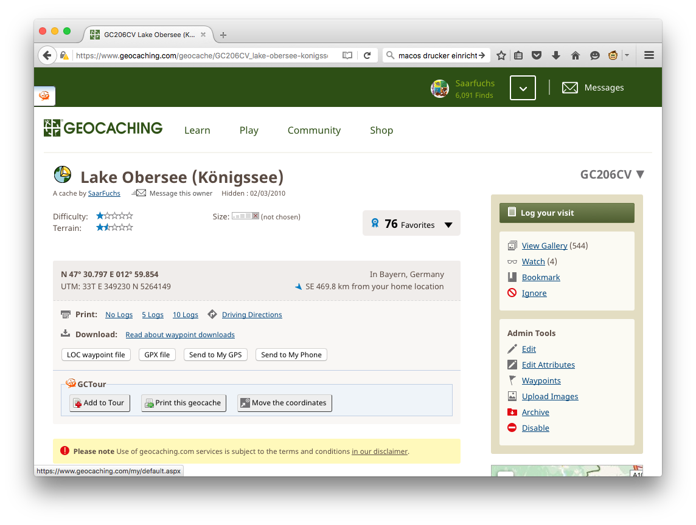
Task: Print with No Logs
Action: click(x=119, y=315)
